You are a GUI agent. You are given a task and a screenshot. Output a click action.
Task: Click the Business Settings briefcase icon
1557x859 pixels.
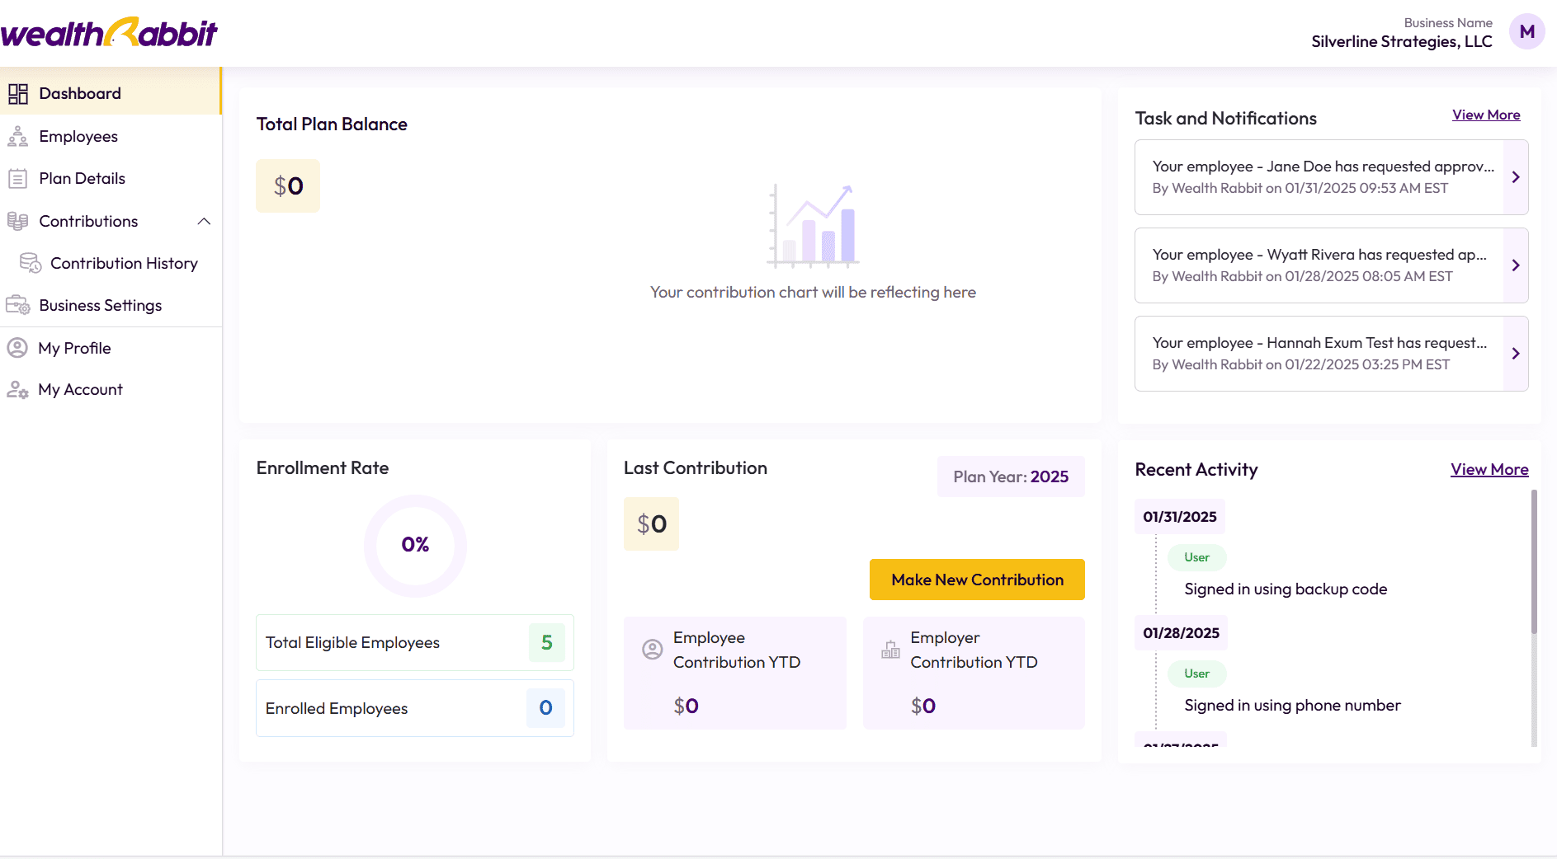[18, 305]
